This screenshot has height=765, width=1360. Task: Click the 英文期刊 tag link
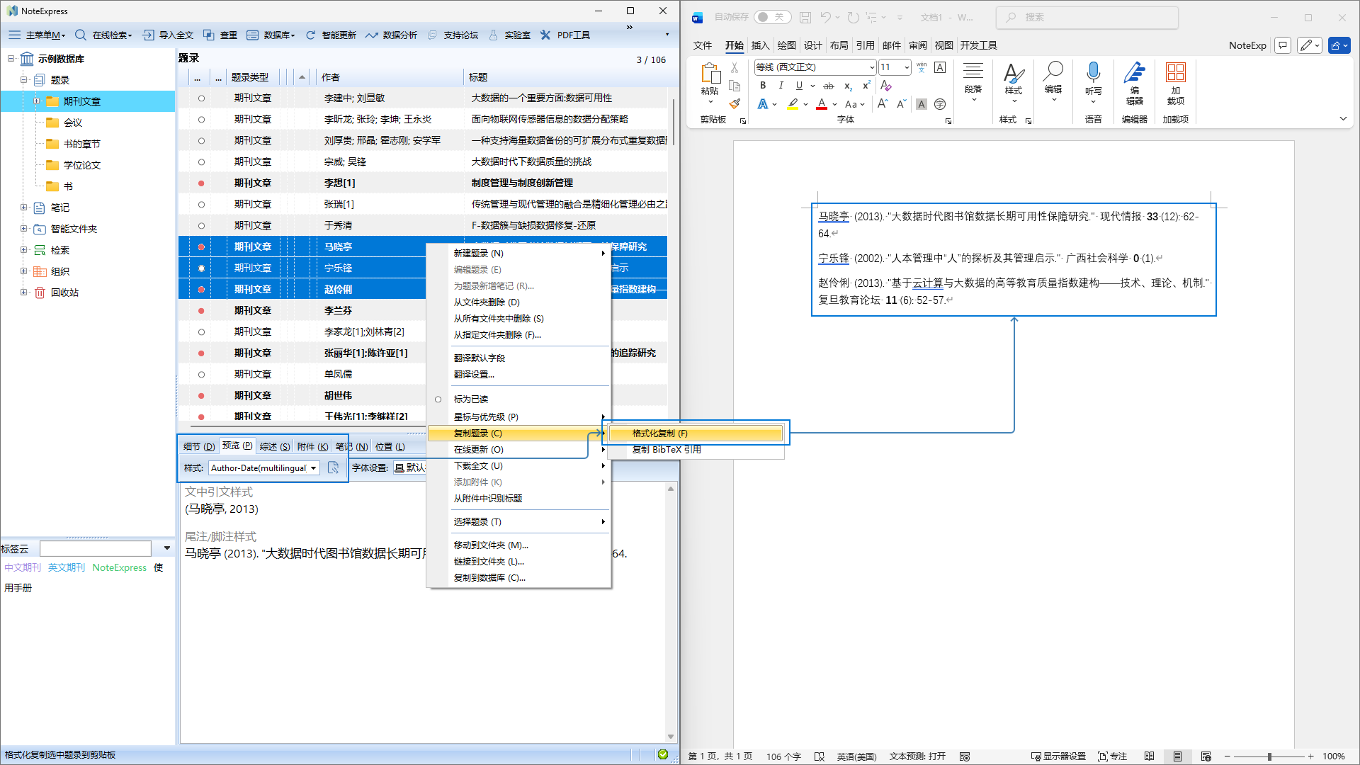pos(66,567)
